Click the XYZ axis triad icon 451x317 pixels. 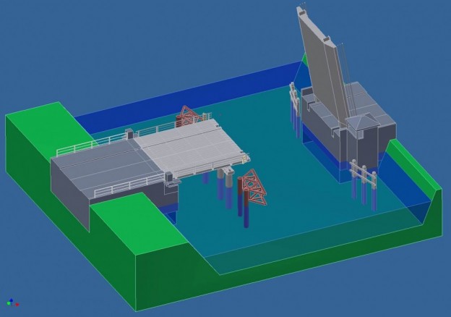click(x=13, y=303)
